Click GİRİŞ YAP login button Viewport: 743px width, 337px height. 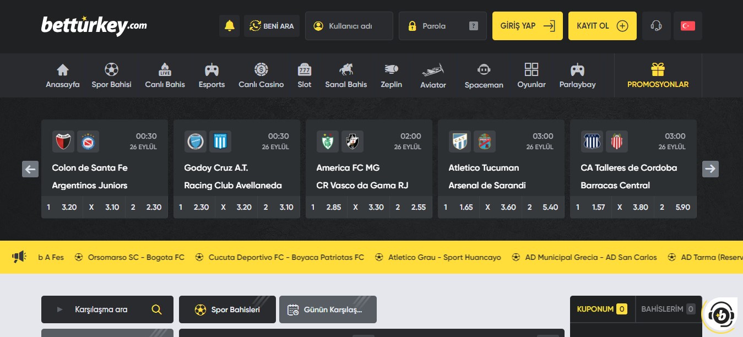coord(528,26)
